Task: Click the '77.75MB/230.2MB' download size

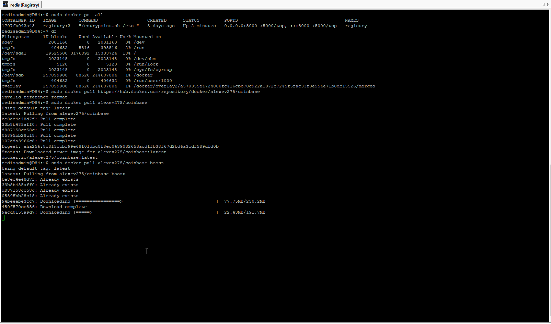Action: [x=245, y=201]
